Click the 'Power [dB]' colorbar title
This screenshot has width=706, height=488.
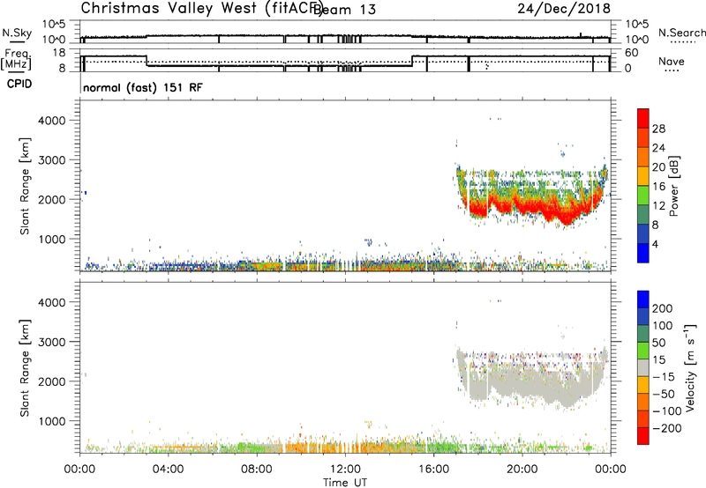673,186
